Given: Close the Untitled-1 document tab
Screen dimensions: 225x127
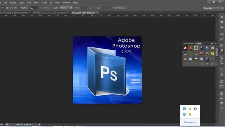Looking at the screenshot, I should (x=69, y=13).
